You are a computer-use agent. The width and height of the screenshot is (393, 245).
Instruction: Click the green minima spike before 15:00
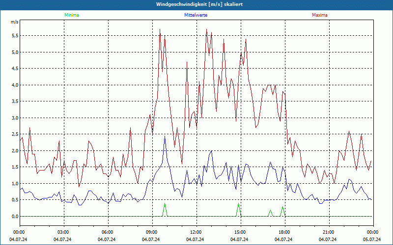point(238,210)
